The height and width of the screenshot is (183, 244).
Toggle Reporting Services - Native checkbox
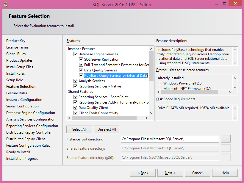tap(76, 86)
